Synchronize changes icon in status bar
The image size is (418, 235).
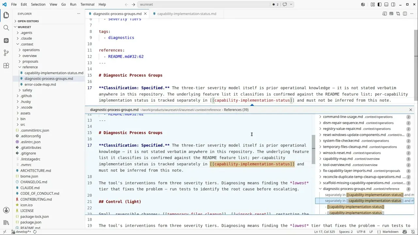(x=35, y=232)
